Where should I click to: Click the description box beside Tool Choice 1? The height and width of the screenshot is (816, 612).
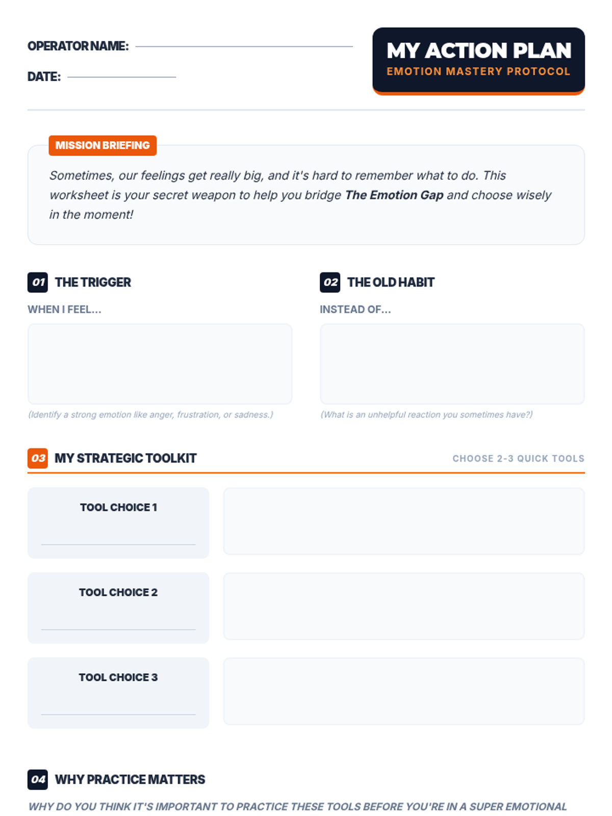tap(404, 521)
